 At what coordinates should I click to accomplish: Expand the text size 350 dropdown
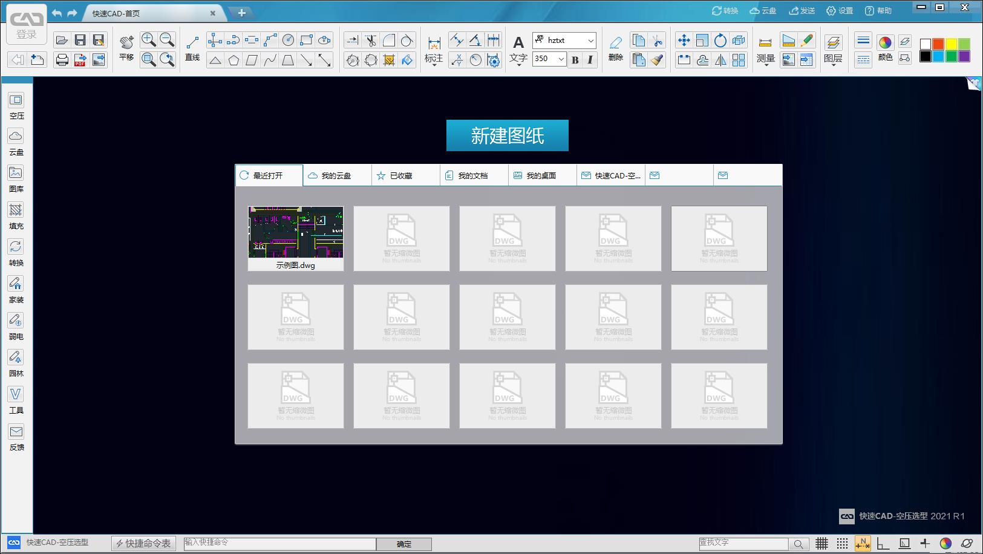561,59
